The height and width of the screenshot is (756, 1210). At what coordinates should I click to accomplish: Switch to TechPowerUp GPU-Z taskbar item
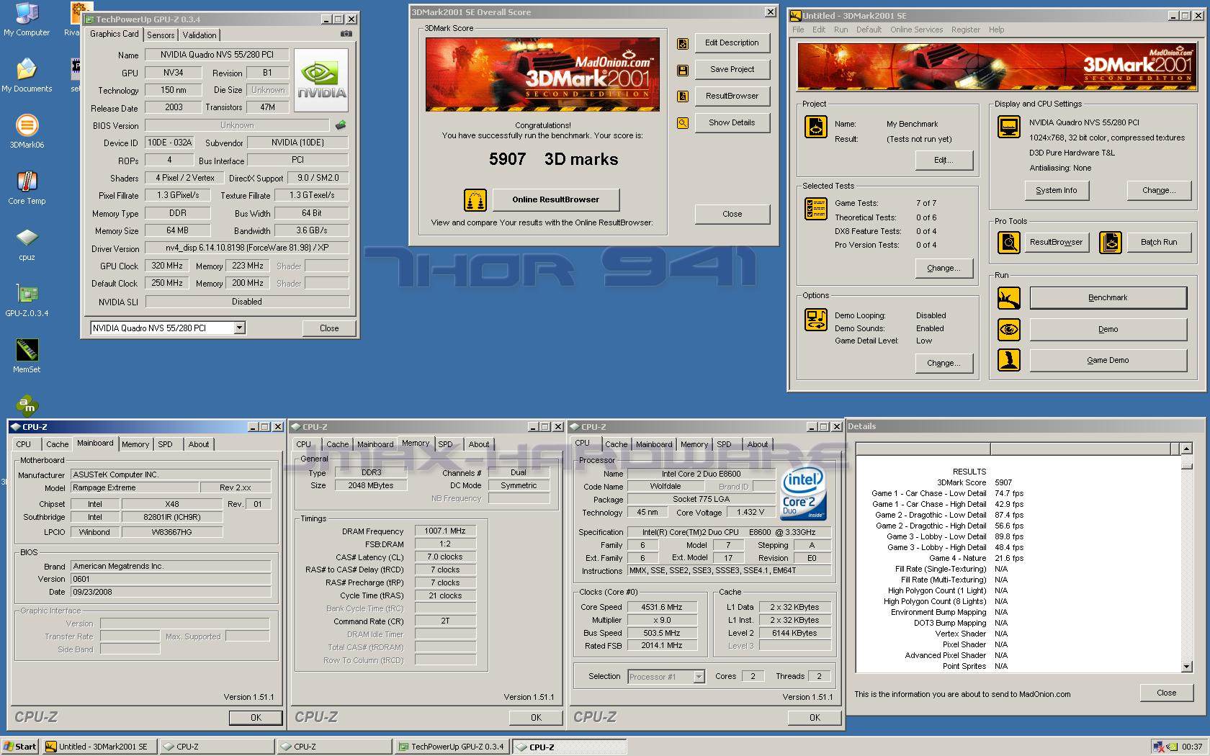tap(452, 747)
